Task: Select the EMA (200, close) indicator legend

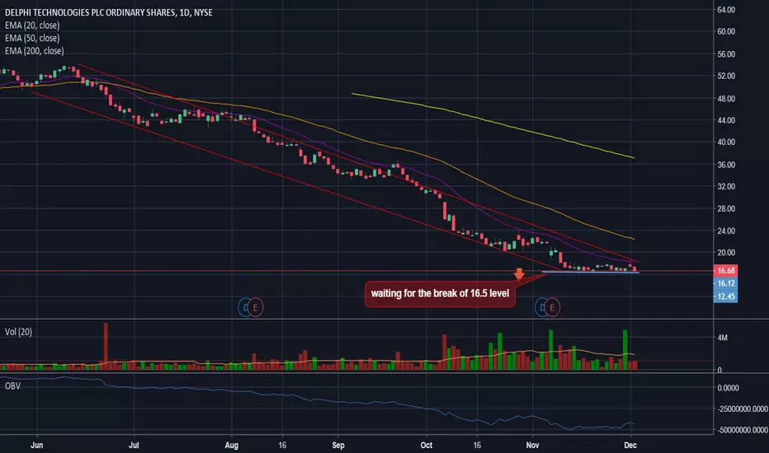Action: pyautogui.click(x=35, y=51)
